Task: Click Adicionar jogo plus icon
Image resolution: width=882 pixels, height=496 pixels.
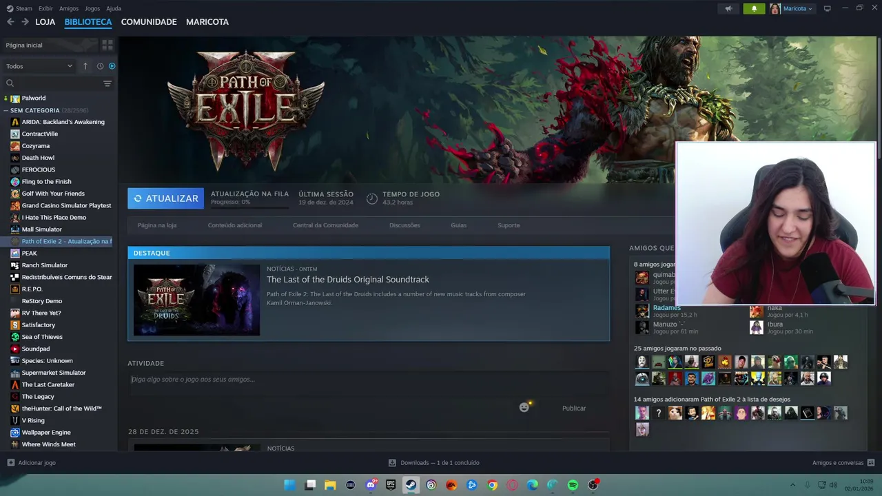Action: coord(10,463)
